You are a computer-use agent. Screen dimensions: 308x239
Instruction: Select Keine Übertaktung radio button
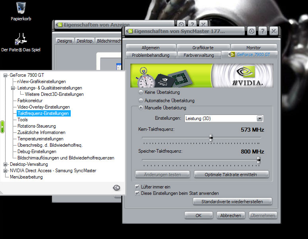141,92
